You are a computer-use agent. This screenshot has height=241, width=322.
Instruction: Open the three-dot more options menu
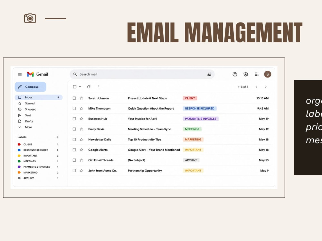point(99,87)
